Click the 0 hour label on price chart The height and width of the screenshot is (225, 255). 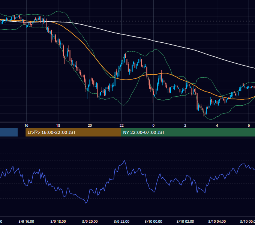tap(153, 126)
